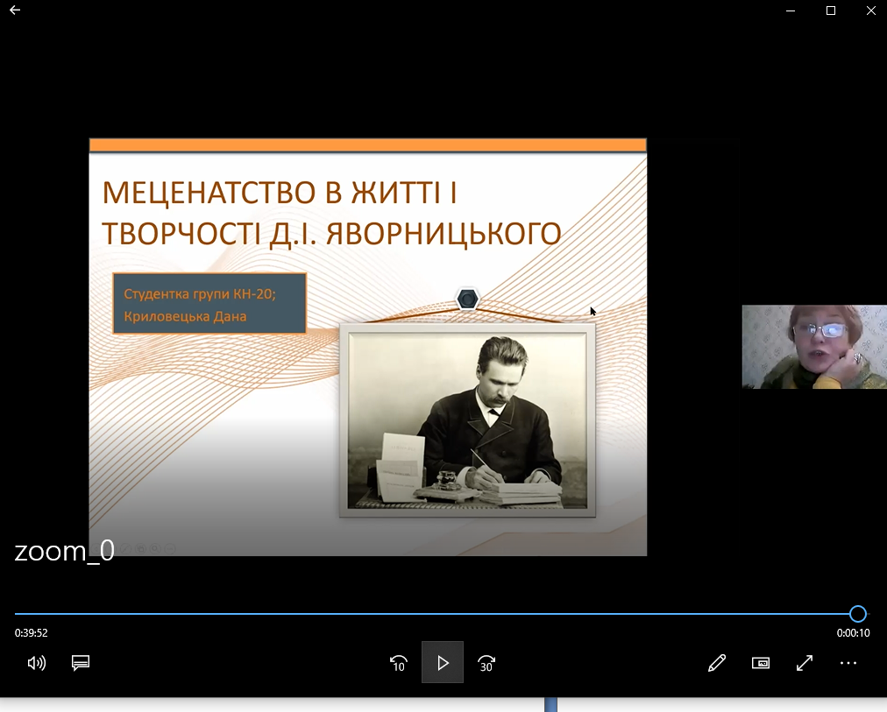Skip forward 30 seconds
The height and width of the screenshot is (712, 887).
pyautogui.click(x=486, y=663)
